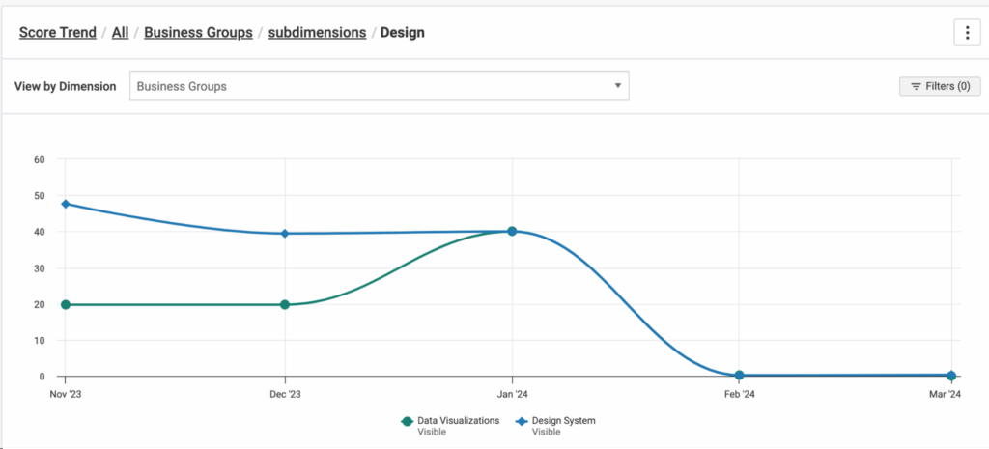Select the subdimensions breadcrumb link
This screenshot has height=449, width=989.
[317, 32]
